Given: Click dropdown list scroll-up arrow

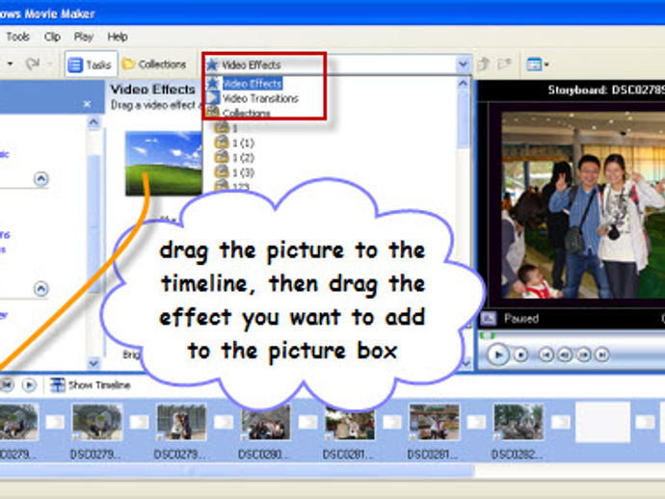Looking at the screenshot, I should point(464,84).
